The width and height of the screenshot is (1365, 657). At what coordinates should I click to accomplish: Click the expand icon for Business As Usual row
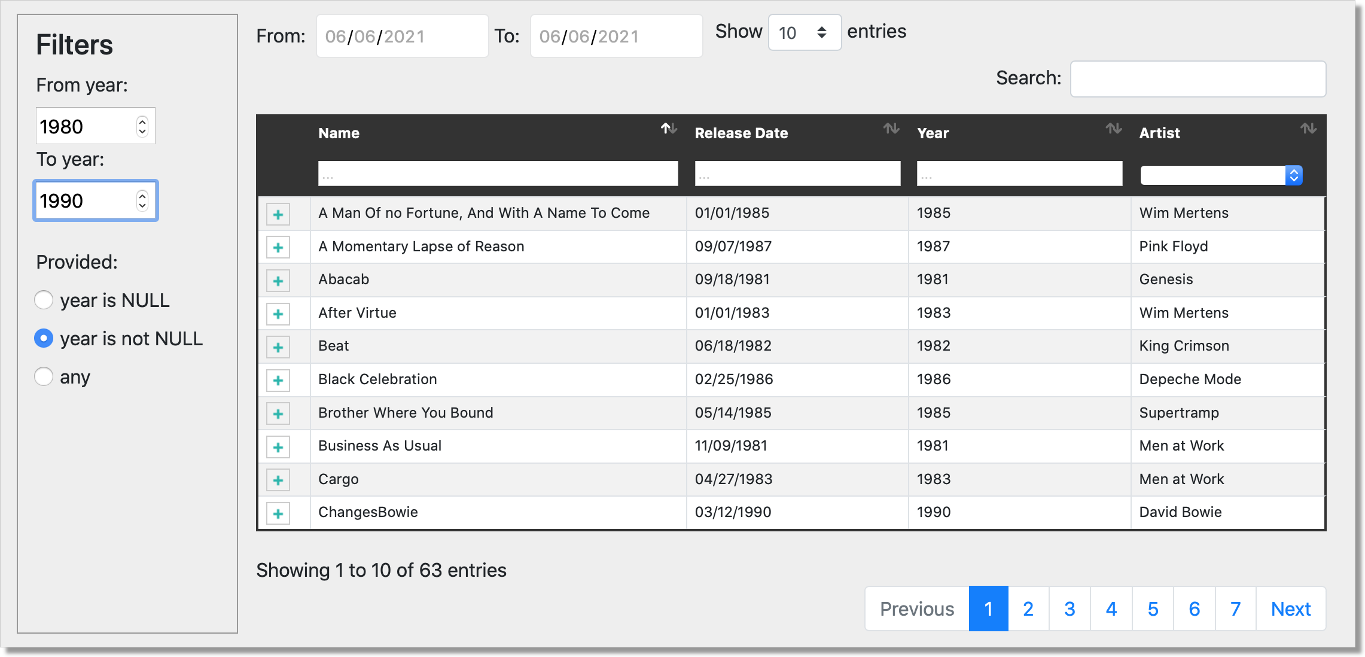pyautogui.click(x=279, y=445)
